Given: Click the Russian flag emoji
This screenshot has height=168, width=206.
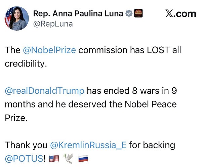Looking at the screenshot, I should 83,158.
